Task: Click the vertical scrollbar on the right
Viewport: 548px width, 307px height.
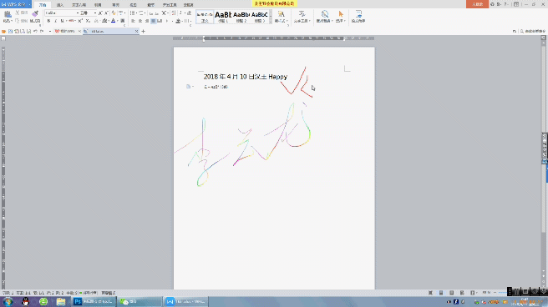Action: pyautogui.click(x=544, y=160)
